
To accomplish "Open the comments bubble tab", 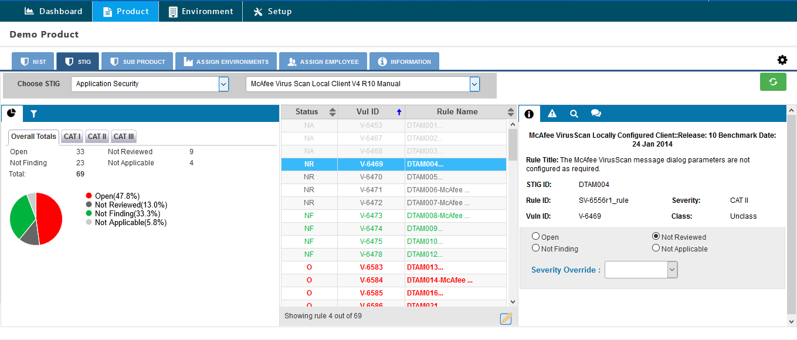I will click(x=596, y=114).
